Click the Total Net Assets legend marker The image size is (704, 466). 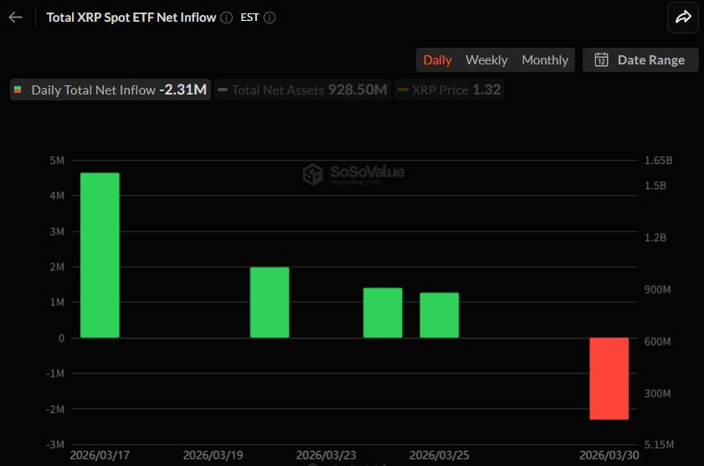coord(223,90)
